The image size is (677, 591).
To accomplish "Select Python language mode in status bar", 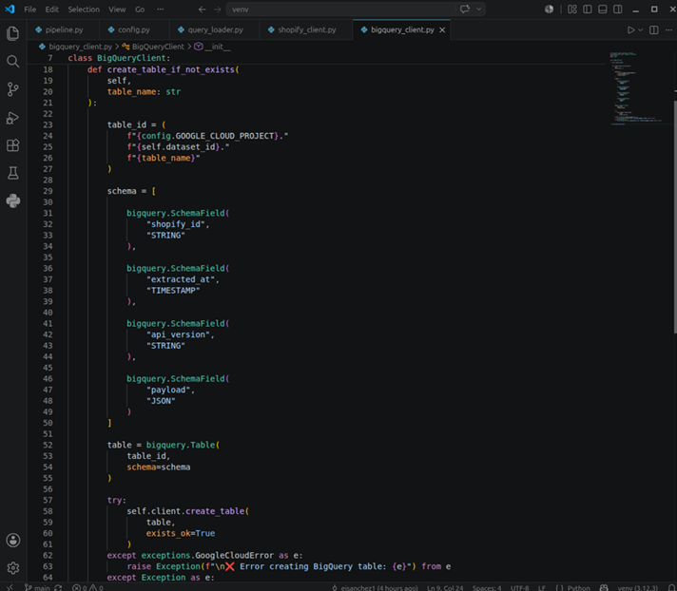I will point(578,587).
